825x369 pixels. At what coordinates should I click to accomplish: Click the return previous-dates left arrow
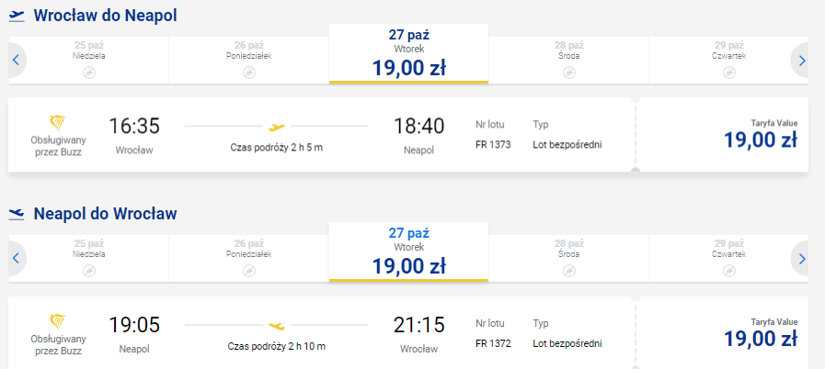(x=16, y=259)
